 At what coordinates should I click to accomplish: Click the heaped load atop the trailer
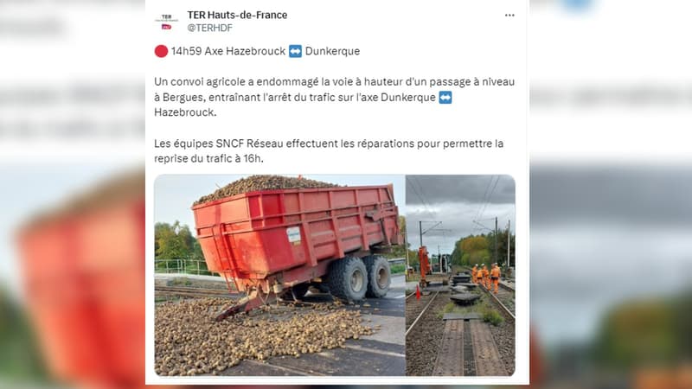click(265, 187)
